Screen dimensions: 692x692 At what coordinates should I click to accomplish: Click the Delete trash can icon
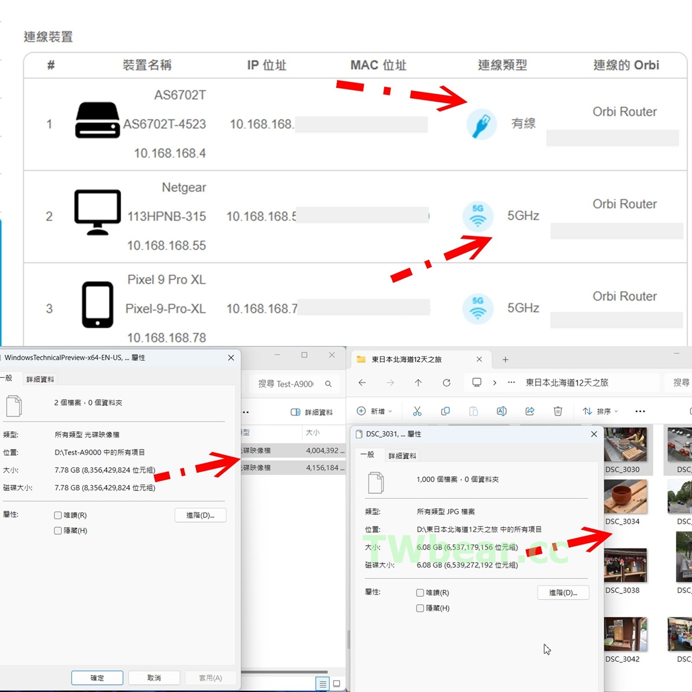(x=558, y=411)
